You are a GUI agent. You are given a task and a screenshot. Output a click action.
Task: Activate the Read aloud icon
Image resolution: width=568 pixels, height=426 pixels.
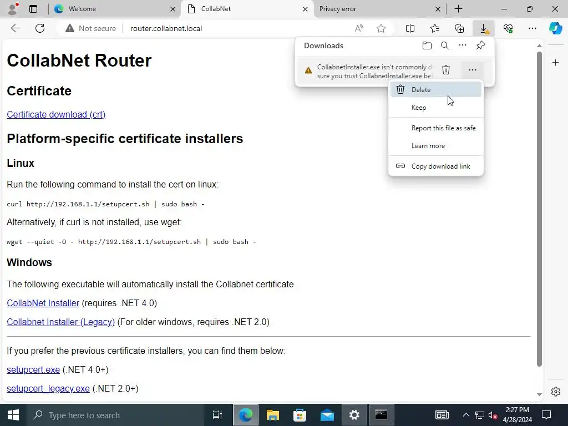[x=359, y=28]
